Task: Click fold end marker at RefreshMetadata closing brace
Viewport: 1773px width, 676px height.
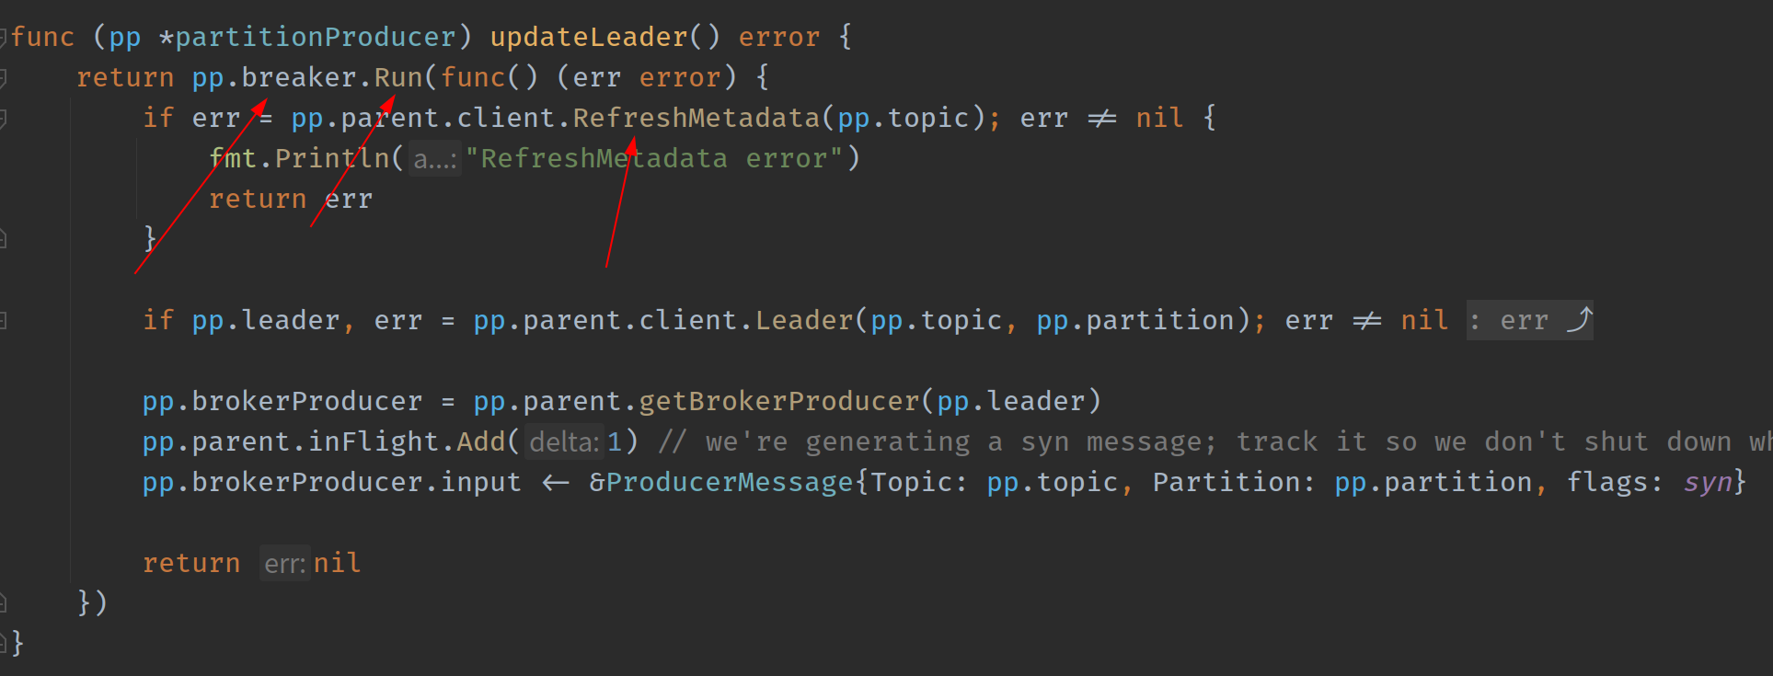Action: click(x=4, y=239)
